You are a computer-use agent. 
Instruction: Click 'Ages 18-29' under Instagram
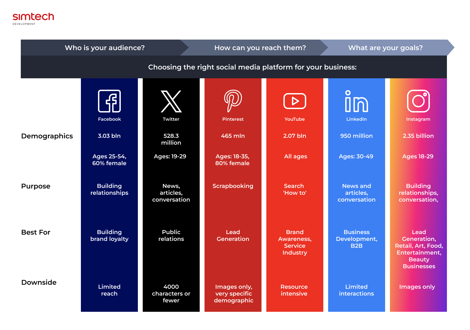418,157
